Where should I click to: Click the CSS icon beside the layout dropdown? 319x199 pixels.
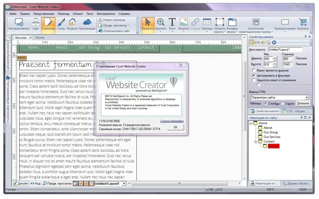point(91,183)
